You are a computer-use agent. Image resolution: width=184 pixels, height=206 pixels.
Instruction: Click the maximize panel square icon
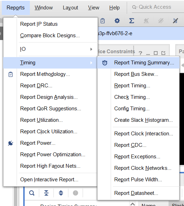click(156, 53)
